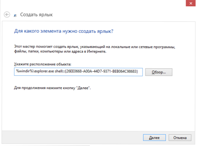Screen dimensions: 197x146
Task: Cancel with the Отмена button
Action: [180, 138]
